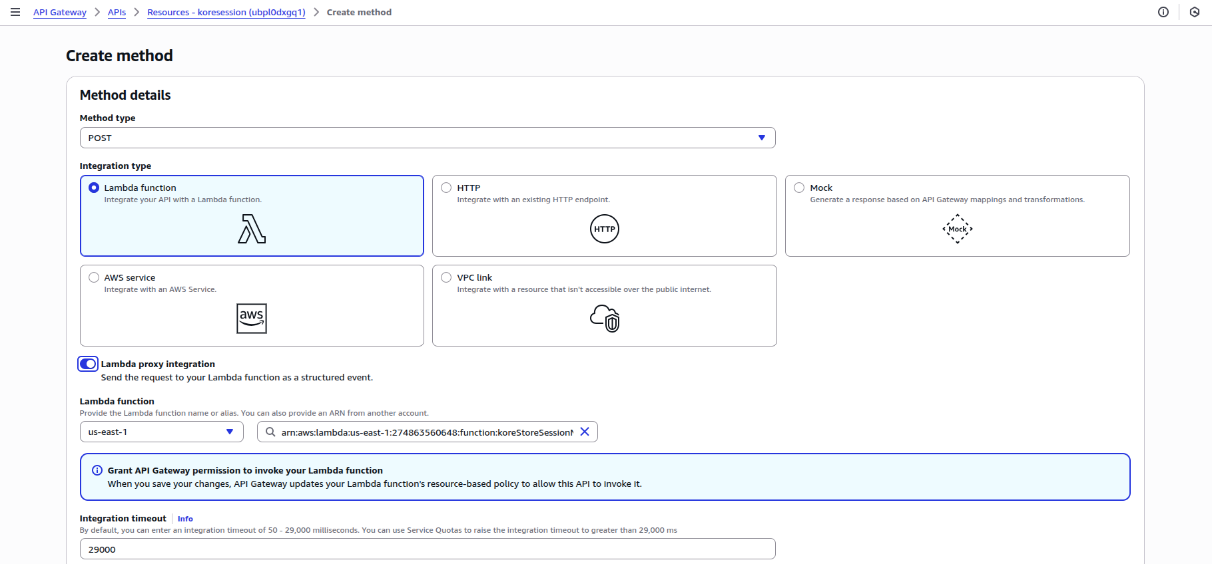
Task: Click the AWS logo icon
Action: [252, 319]
